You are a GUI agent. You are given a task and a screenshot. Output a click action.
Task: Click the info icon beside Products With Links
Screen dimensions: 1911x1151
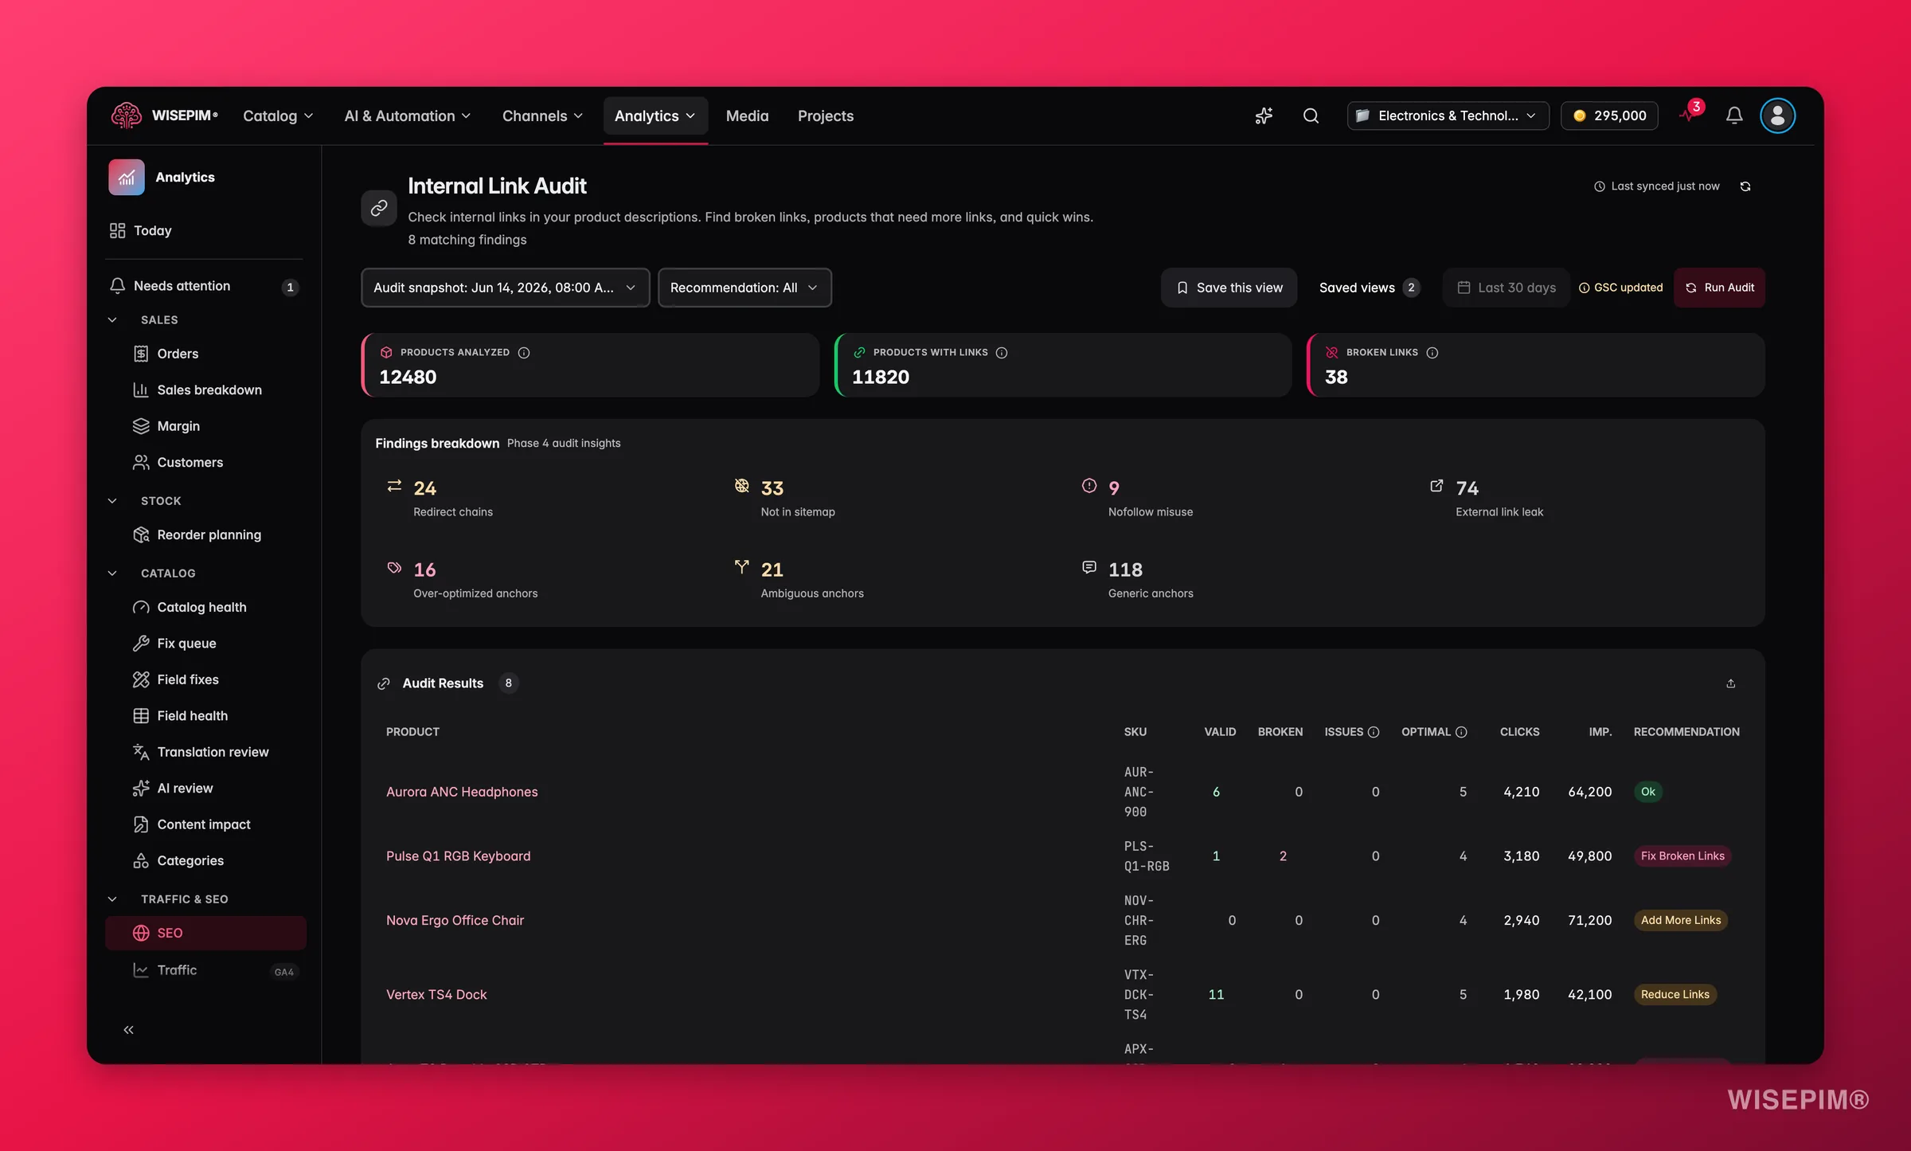click(x=1002, y=353)
